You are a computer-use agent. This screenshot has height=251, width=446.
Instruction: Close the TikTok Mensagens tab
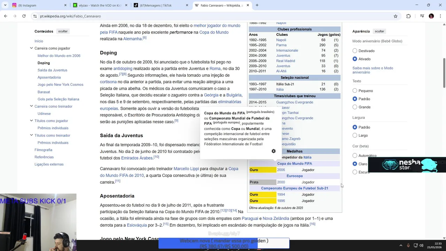click(187, 5)
